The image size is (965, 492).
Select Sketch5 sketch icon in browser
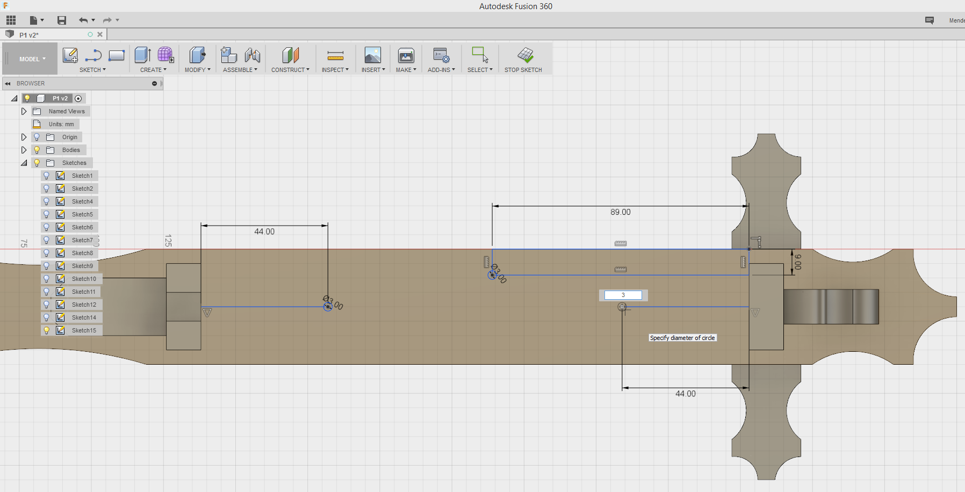click(x=61, y=214)
